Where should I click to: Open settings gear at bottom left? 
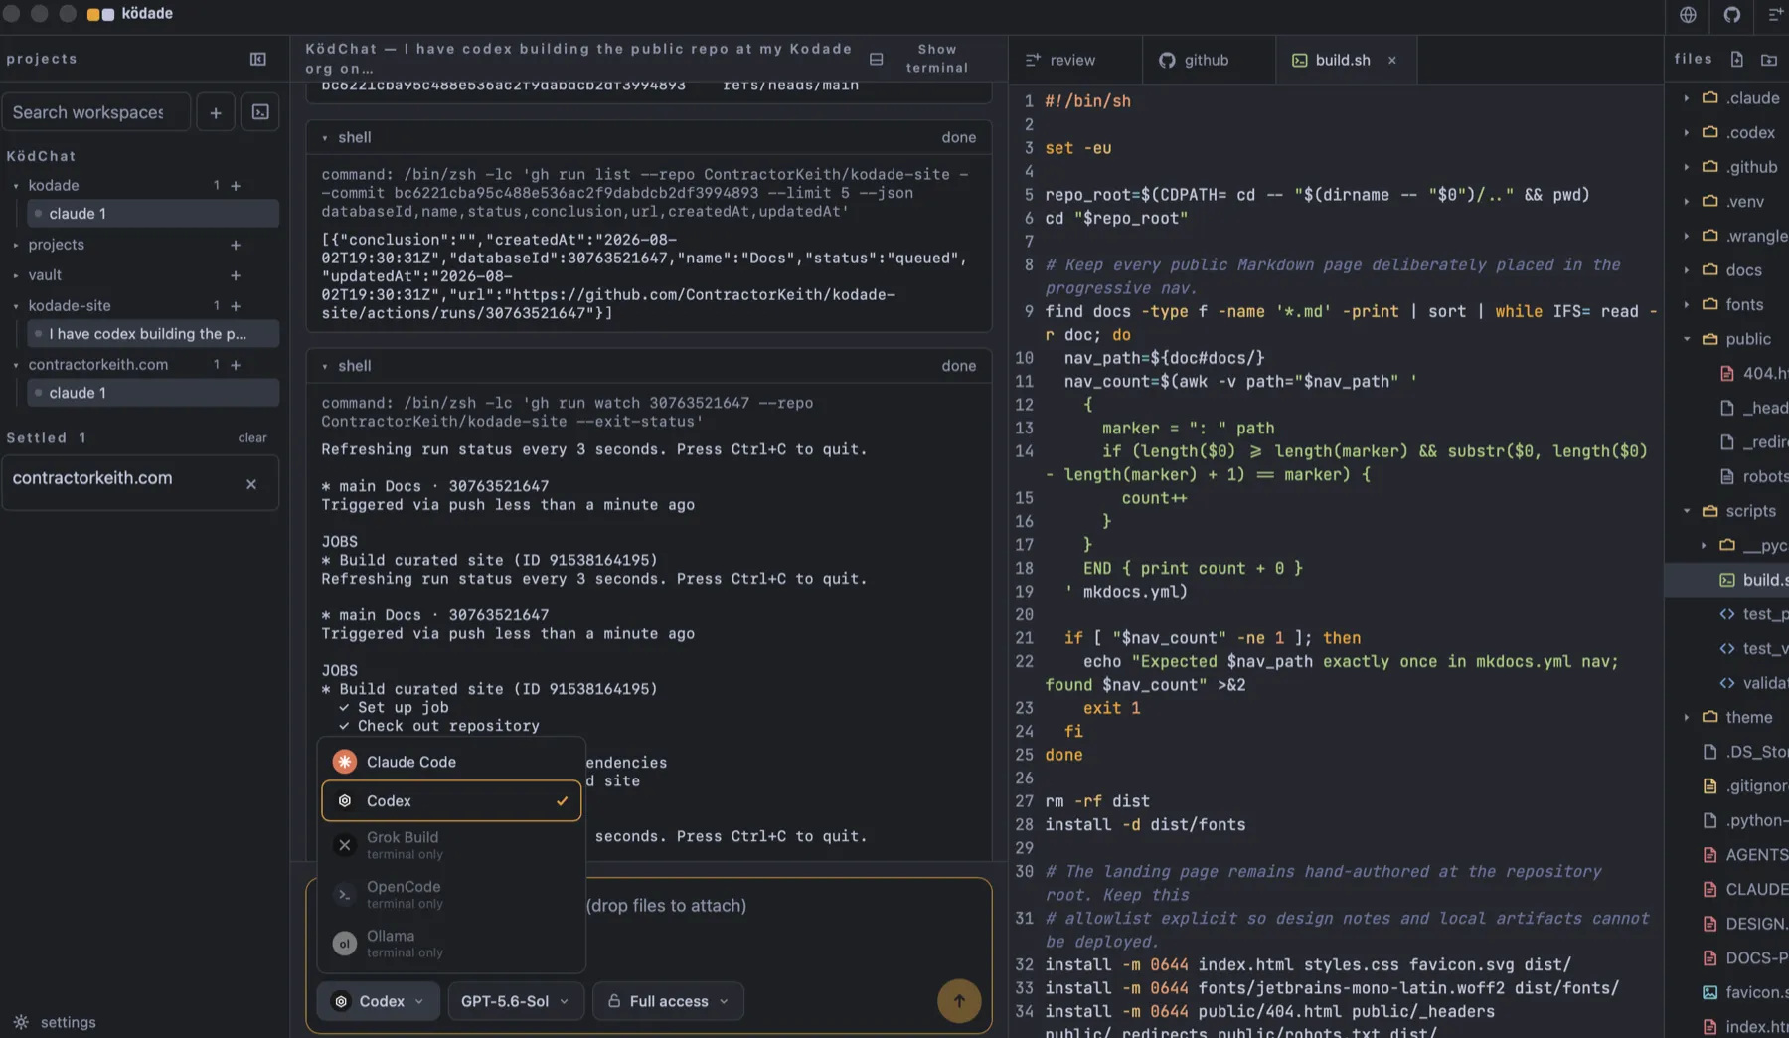pos(21,1022)
